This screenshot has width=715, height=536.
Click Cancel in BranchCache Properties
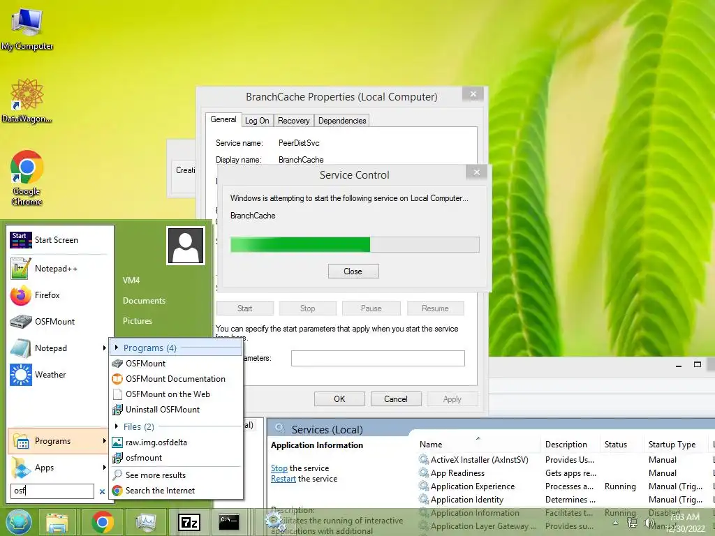tap(396, 399)
